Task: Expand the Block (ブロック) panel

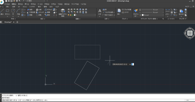Action: click(x=125, y=19)
